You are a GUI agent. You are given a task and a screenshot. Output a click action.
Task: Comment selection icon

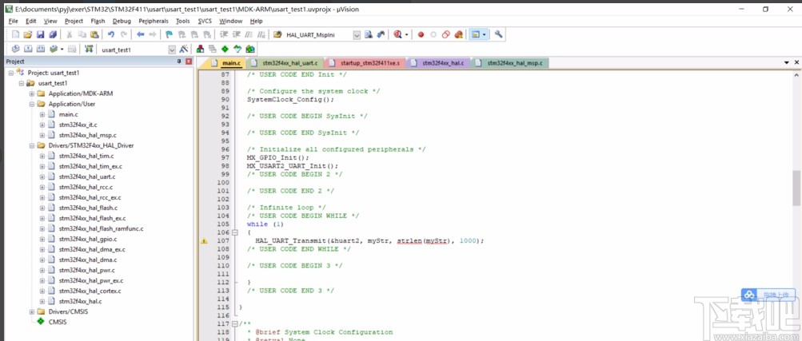tap(249, 34)
